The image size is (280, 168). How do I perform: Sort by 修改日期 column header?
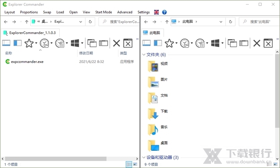tap(86, 53)
